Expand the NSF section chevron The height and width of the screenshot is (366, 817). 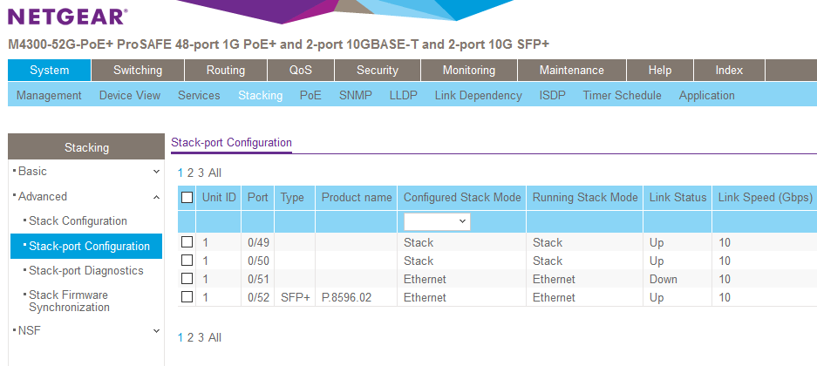[x=156, y=330]
